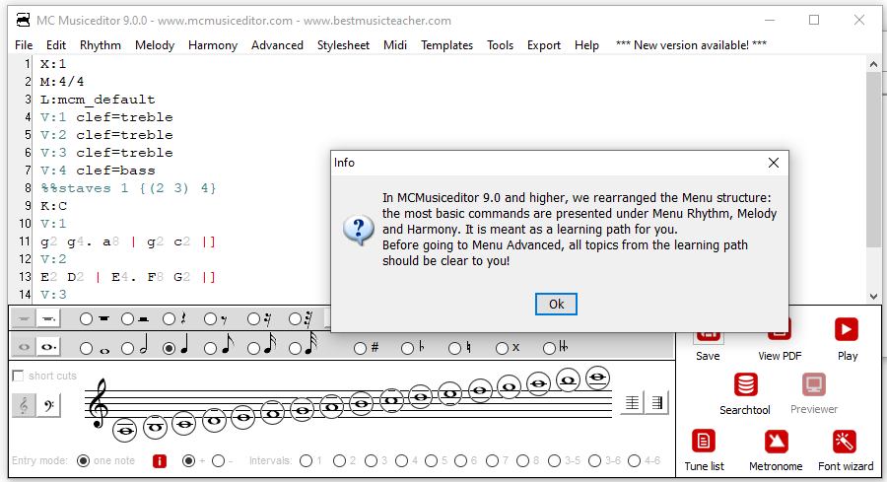This screenshot has width=887, height=482.
Task: Click the second-highest note on the staff
Action: click(x=569, y=380)
